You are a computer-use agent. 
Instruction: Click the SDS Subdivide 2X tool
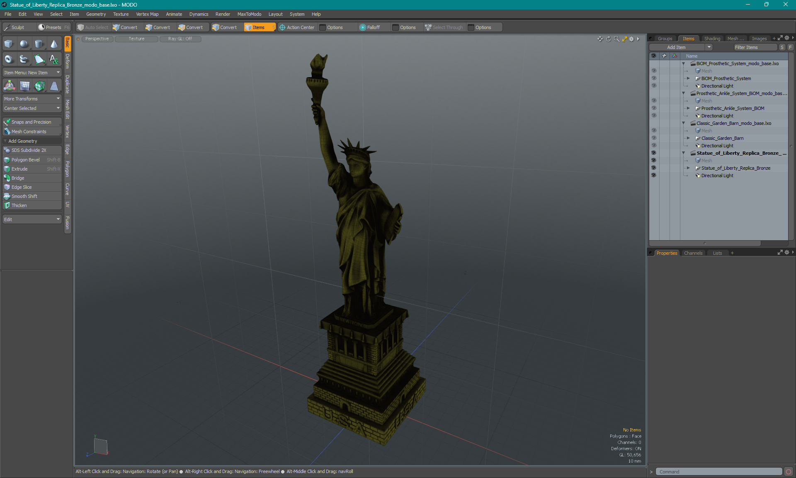(x=32, y=150)
